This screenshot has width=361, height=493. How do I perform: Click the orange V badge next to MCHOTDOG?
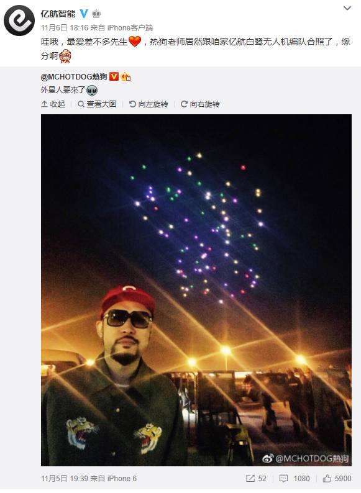coord(114,76)
